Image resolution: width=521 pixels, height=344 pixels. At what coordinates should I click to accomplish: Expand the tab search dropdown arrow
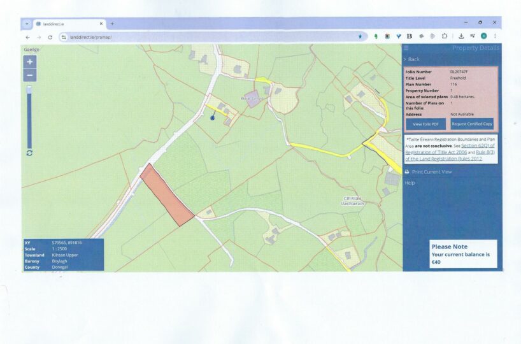27,24
